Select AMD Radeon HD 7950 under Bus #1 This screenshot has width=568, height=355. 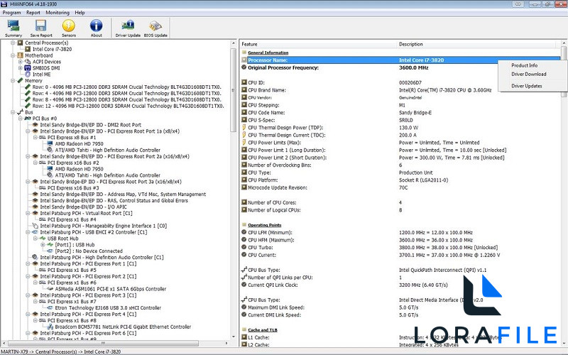(x=79, y=143)
